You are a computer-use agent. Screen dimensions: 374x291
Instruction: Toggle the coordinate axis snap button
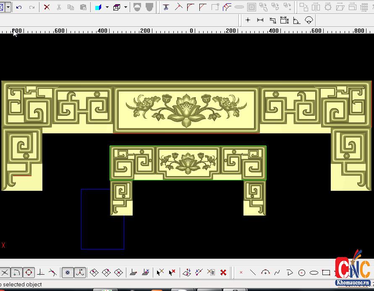80,273
